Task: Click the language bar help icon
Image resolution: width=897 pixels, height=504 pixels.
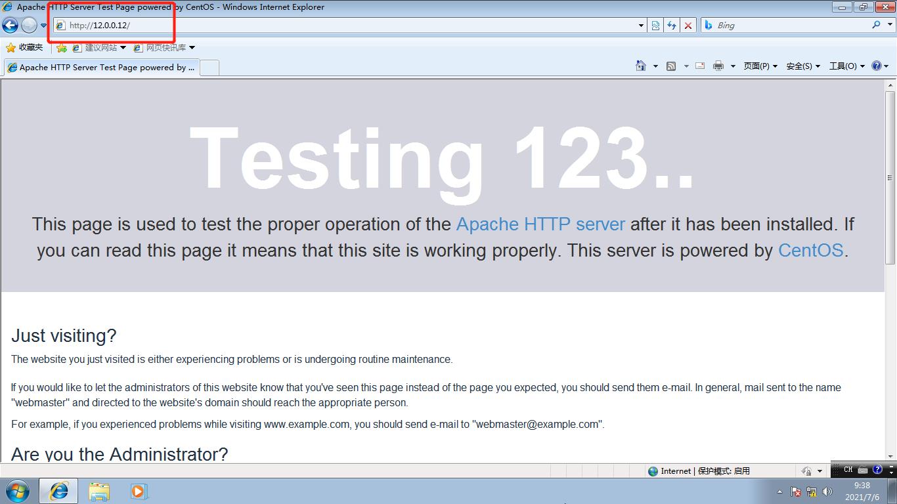Action: tap(877, 470)
